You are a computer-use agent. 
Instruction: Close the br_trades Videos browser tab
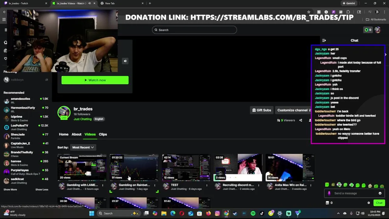click(94, 3)
